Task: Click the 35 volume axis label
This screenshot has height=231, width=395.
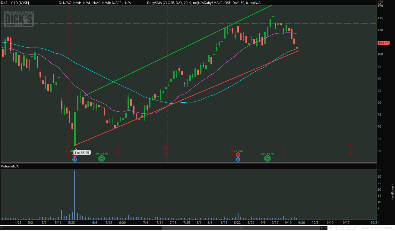Action: click(380, 170)
